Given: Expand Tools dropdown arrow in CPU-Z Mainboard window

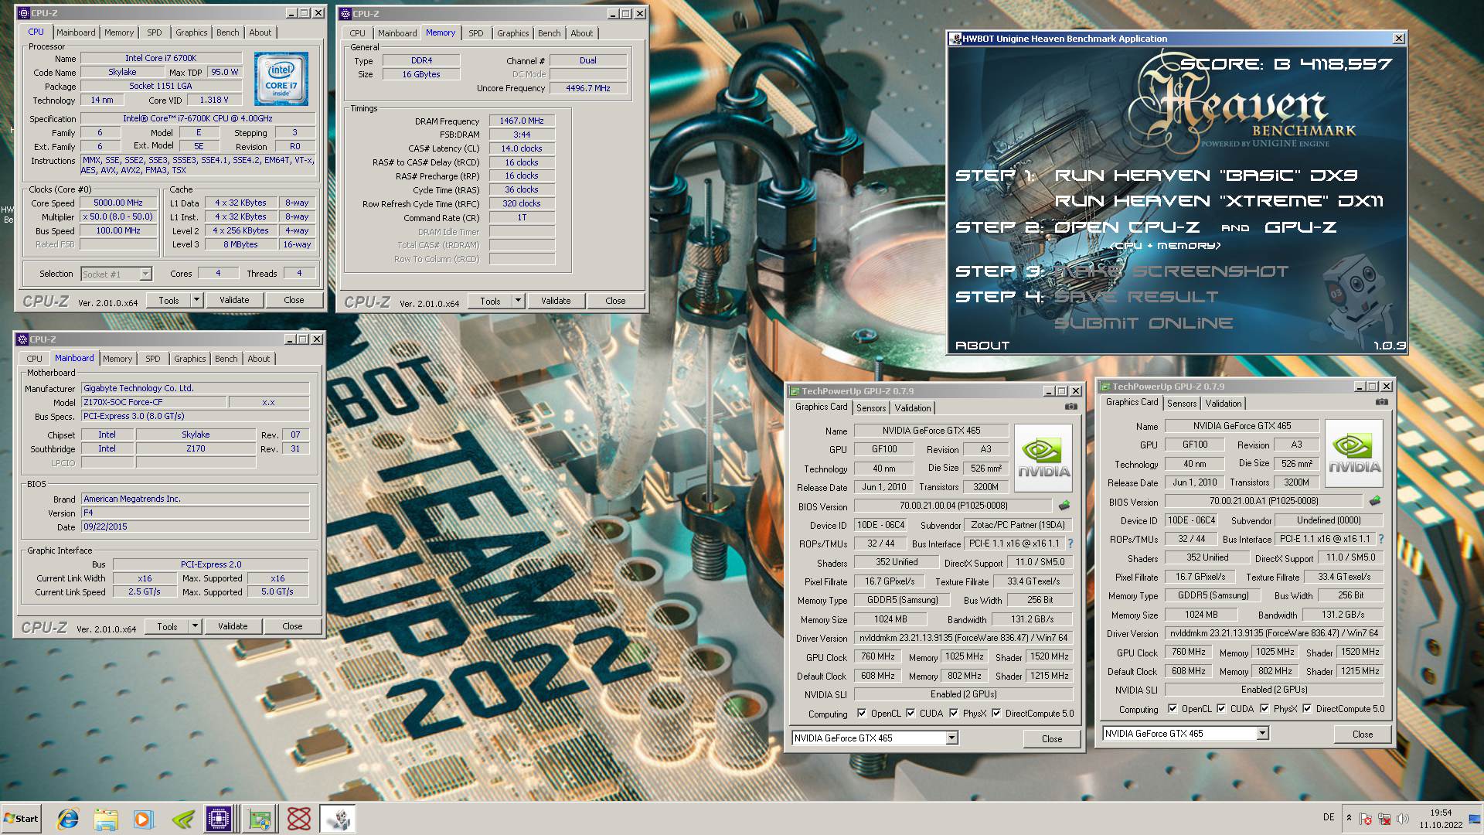Looking at the screenshot, I should [195, 626].
